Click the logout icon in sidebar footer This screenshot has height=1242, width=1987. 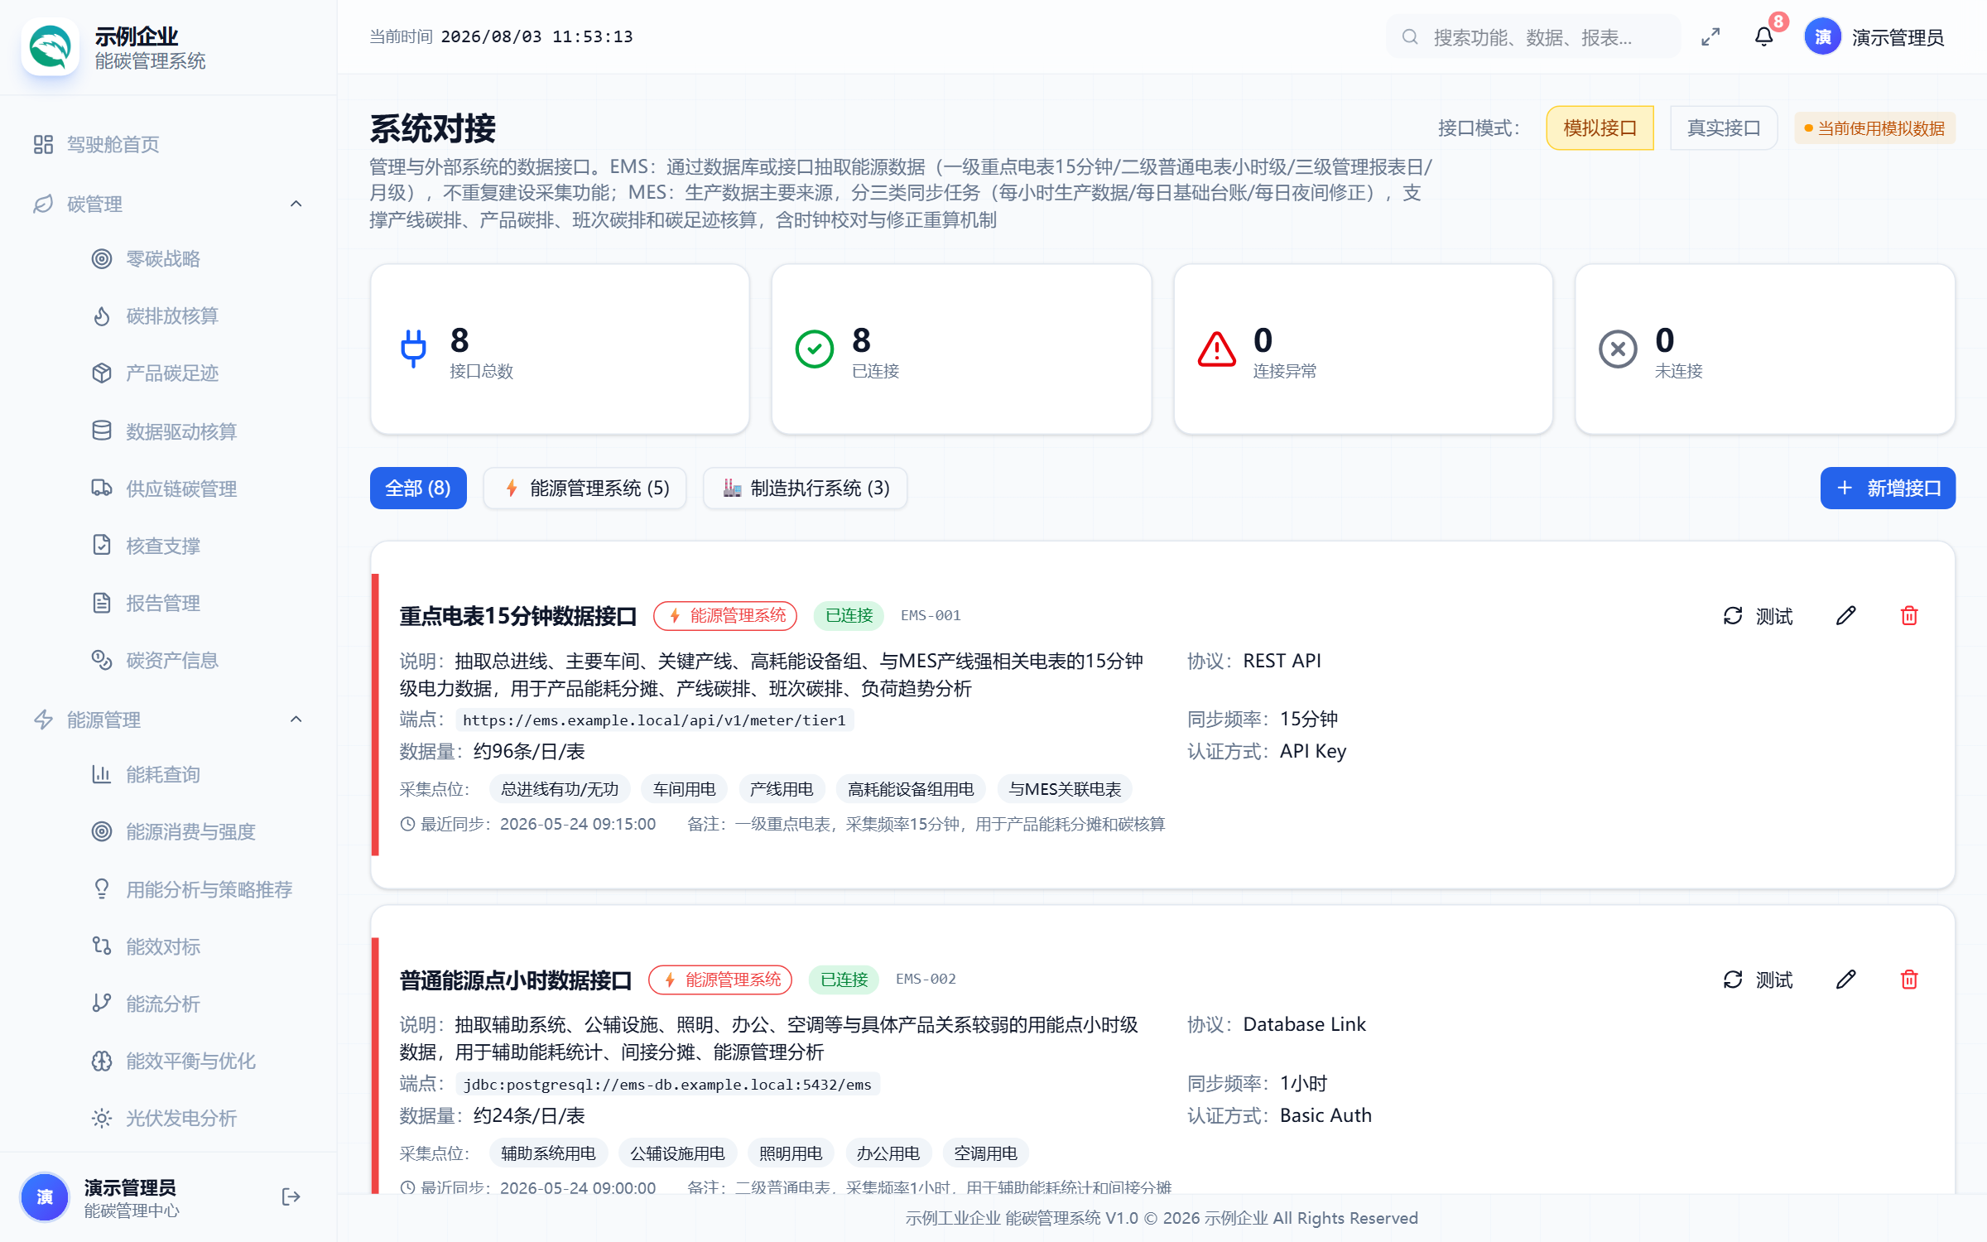(291, 1197)
